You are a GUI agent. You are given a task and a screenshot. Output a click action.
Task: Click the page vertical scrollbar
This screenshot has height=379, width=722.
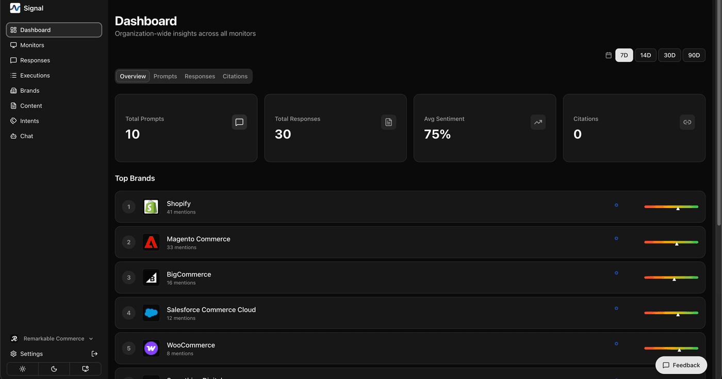point(719,113)
